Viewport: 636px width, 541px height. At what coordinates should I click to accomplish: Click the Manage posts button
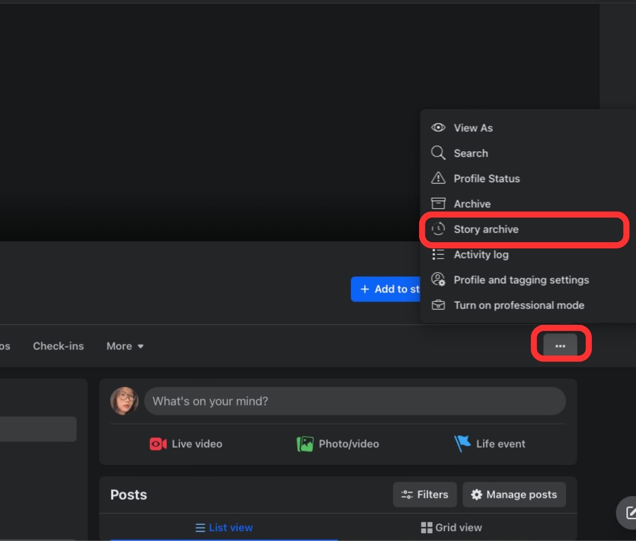click(514, 495)
